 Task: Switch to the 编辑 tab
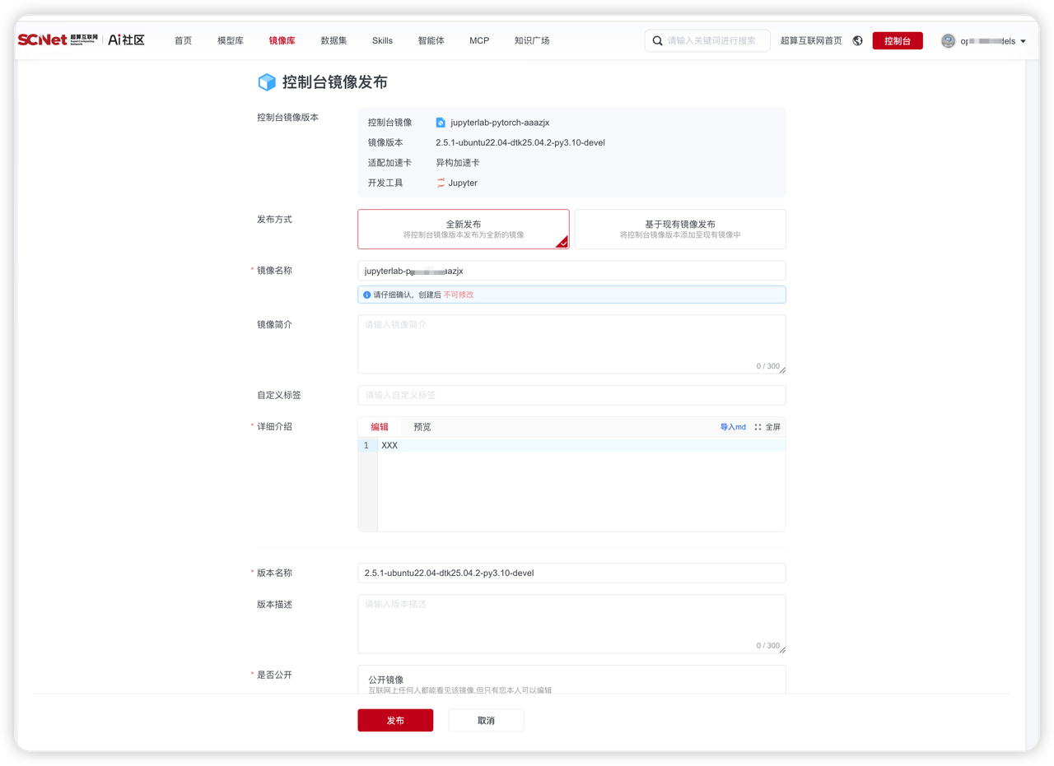(380, 427)
